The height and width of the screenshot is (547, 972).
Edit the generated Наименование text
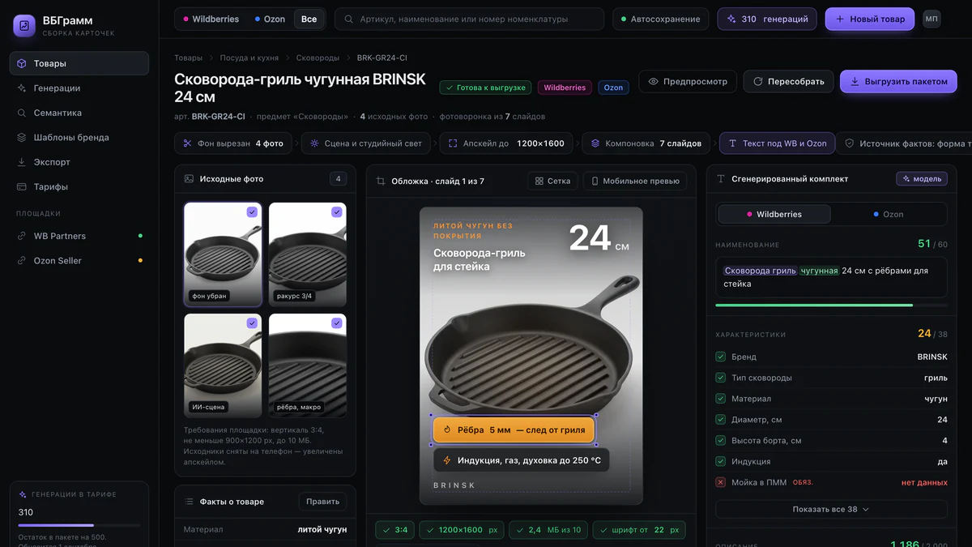(831, 277)
